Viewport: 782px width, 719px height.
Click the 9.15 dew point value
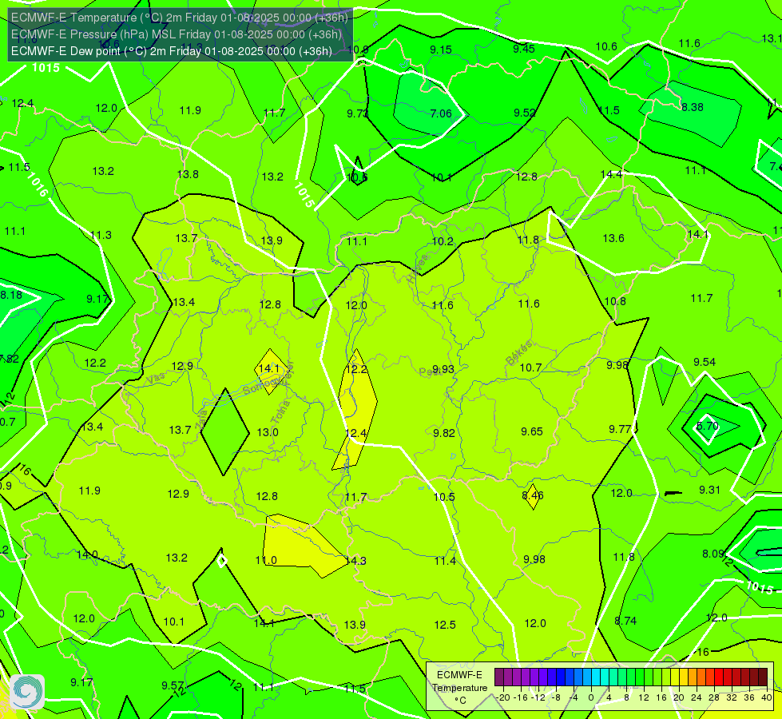pyautogui.click(x=441, y=50)
